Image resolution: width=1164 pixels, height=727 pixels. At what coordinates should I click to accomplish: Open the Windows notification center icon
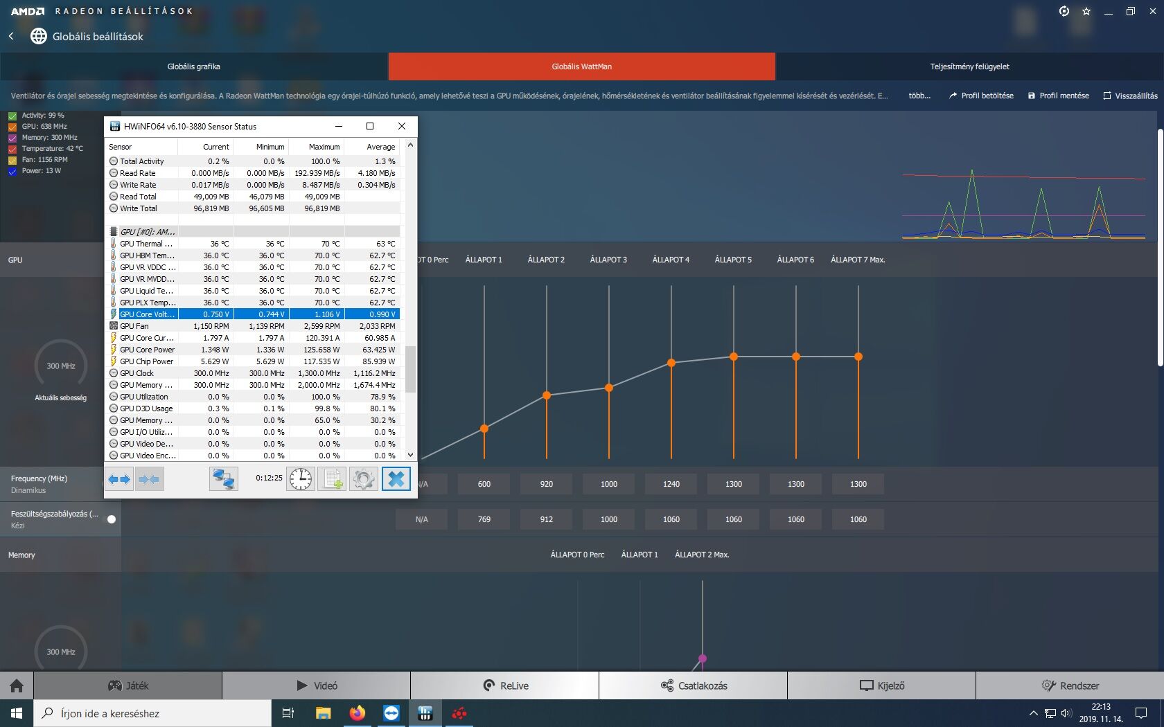tap(1141, 713)
